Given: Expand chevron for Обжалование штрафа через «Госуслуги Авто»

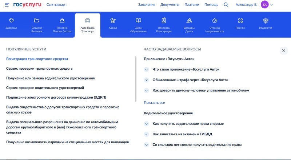Looking at the screenshot, I should [147, 80].
